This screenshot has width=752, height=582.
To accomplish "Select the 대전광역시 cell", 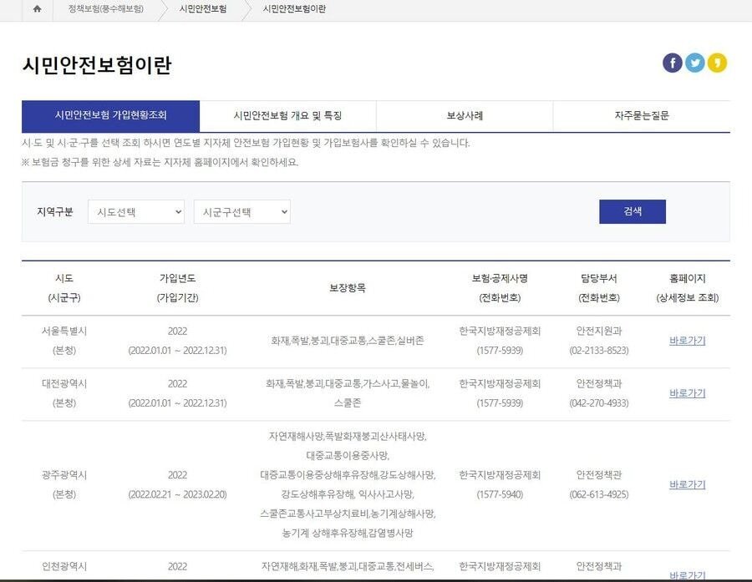I will coord(64,393).
